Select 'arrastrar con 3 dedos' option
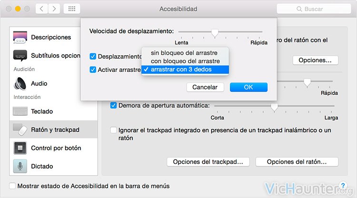The height and width of the screenshot is (198, 357). tap(185, 69)
